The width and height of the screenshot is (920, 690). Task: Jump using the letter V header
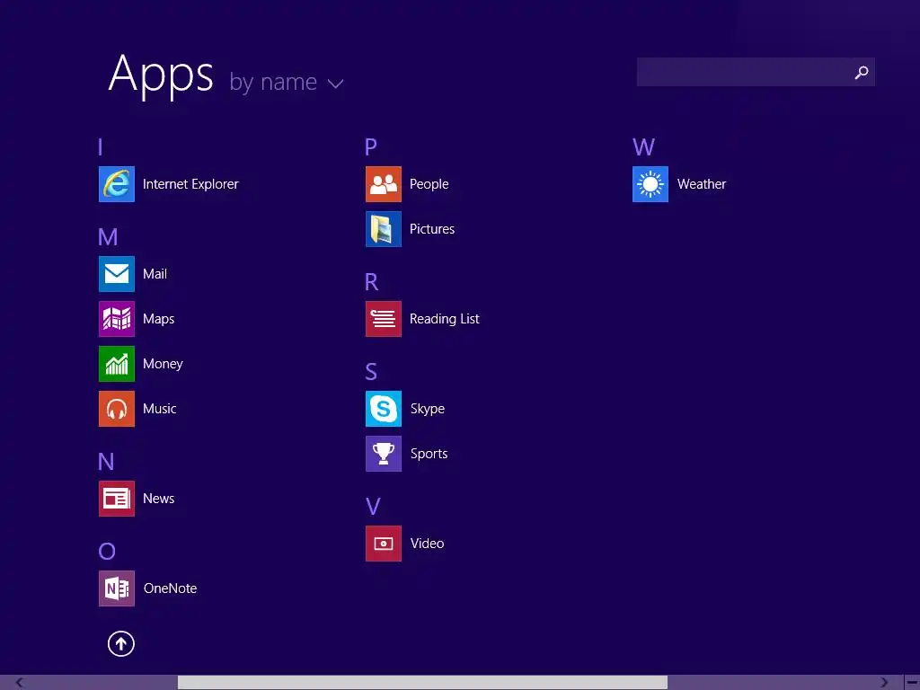point(373,507)
